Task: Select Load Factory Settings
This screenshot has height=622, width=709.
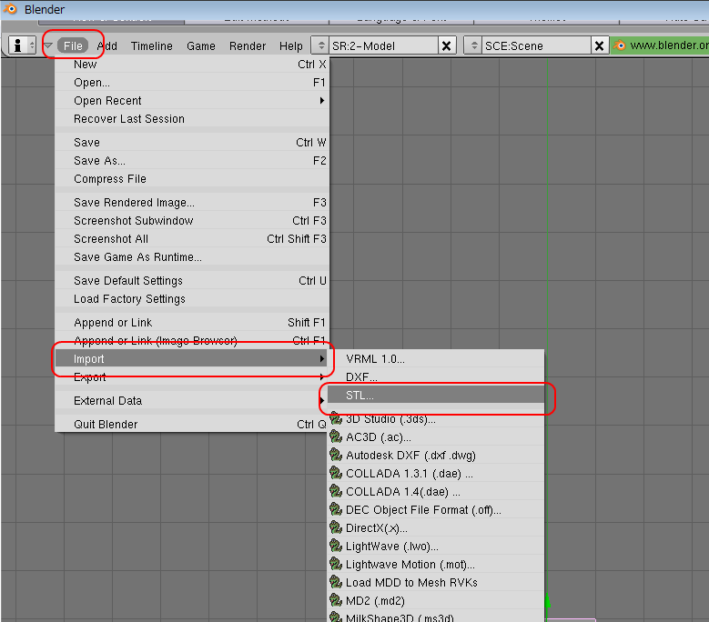Action: click(192, 298)
